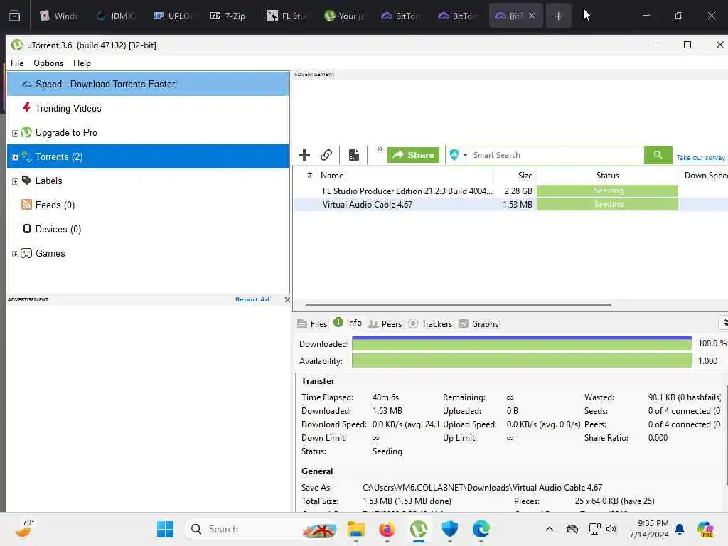The width and height of the screenshot is (728, 546).
Task: Open Firefox from the taskbar
Action: coord(387,529)
